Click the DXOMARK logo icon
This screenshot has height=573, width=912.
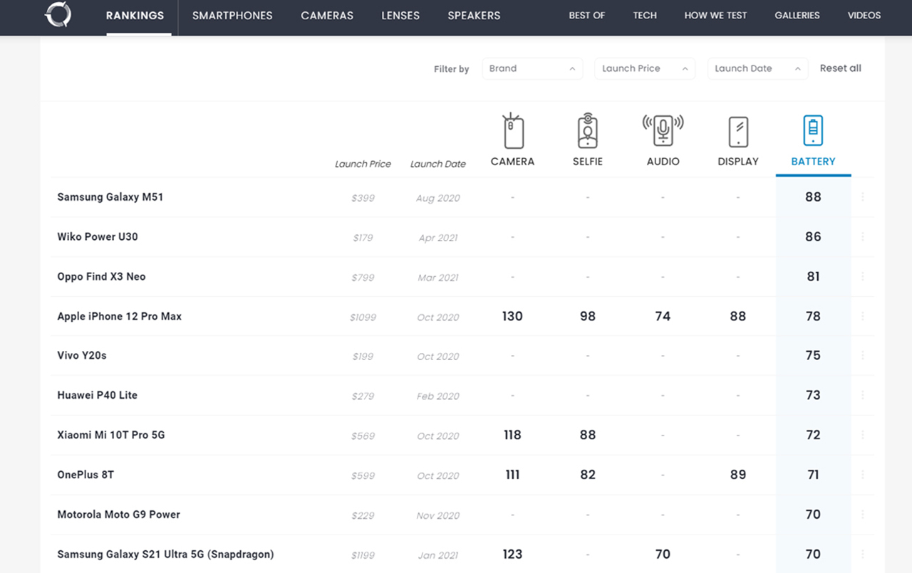coord(57,14)
